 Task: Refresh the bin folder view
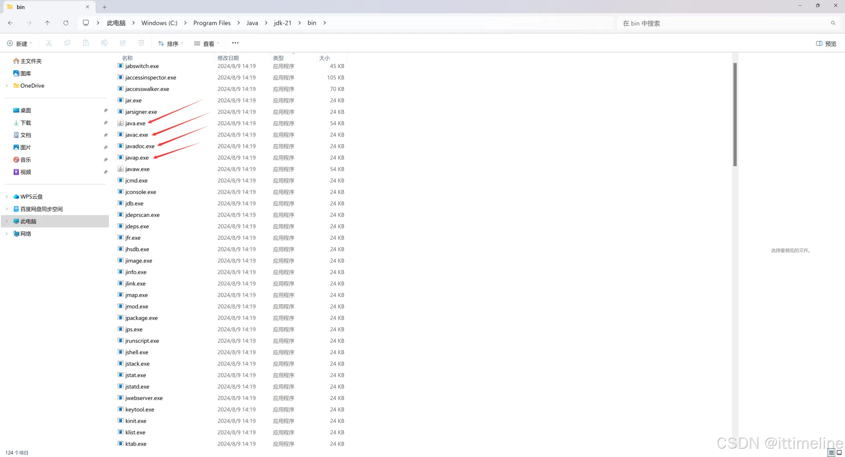tap(66, 23)
